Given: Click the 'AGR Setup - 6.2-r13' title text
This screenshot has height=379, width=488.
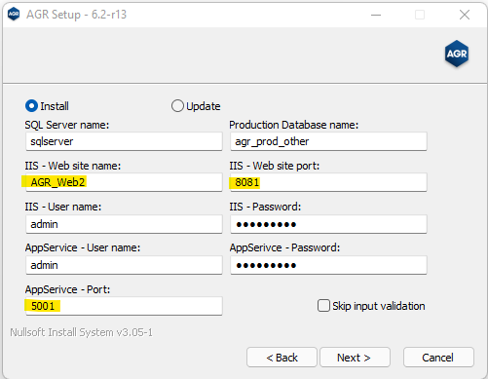Looking at the screenshot, I should pyautogui.click(x=77, y=15).
